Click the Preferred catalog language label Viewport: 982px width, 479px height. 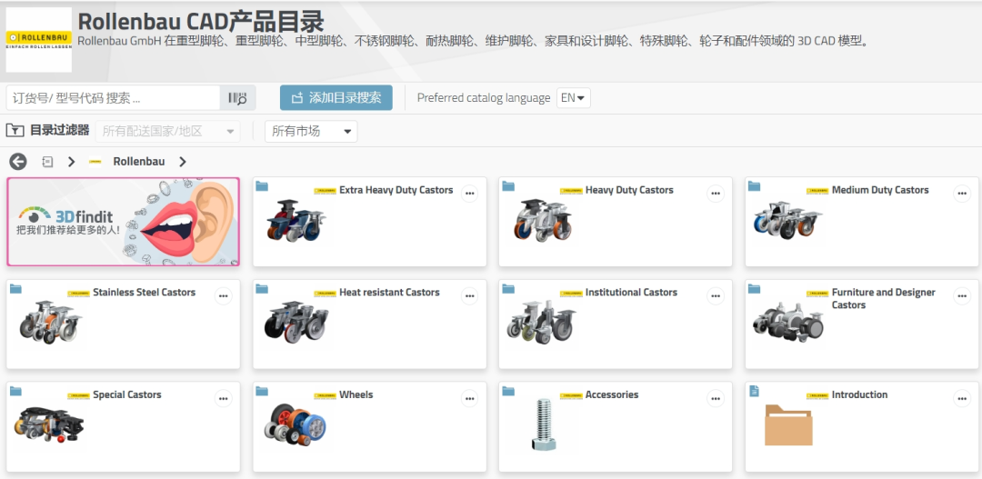[484, 97]
